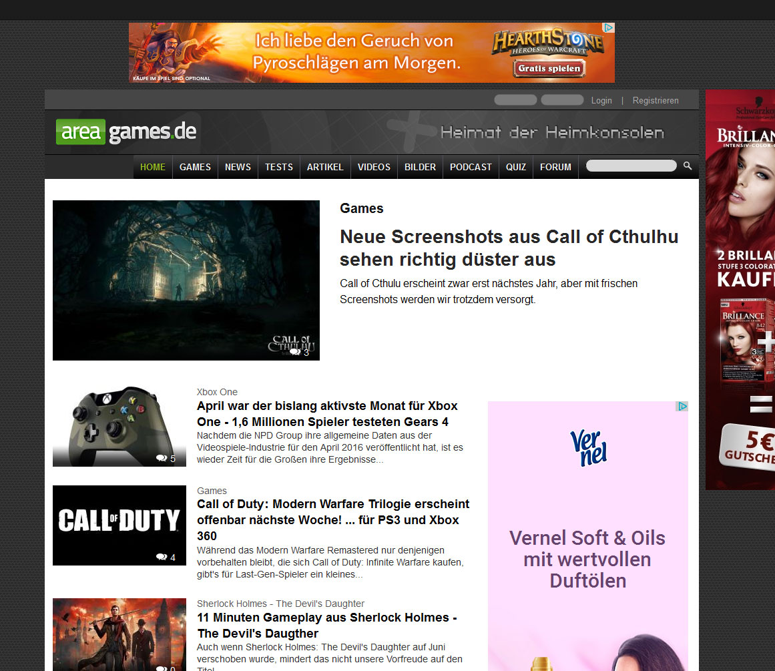Click Games label above Call of Duty article
The width and height of the screenshot is (775, 671).
click(212, 491)
